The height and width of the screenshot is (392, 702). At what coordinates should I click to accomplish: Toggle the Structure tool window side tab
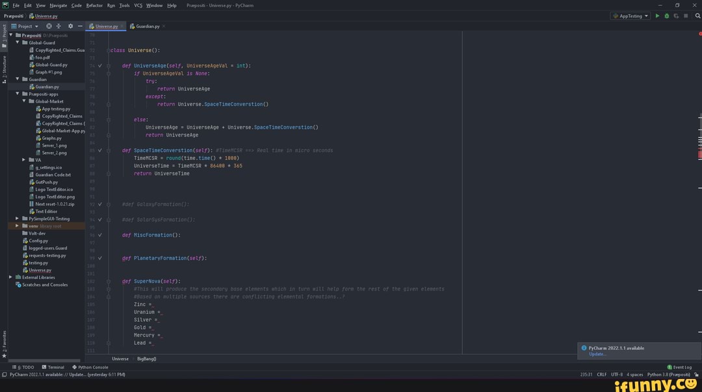pos(4,70)
